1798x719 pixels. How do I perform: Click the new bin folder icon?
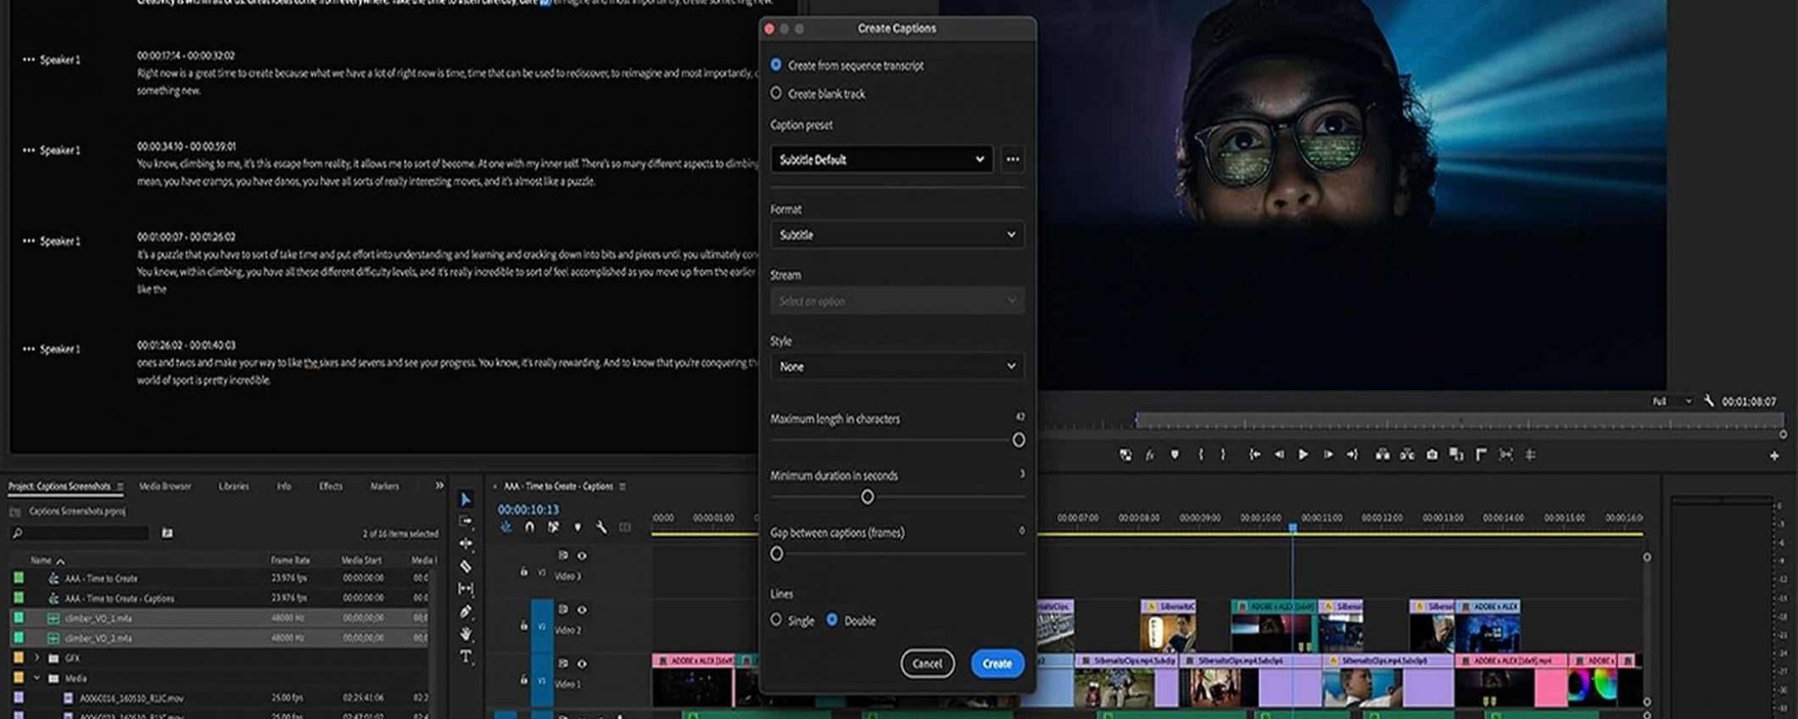coord(167,533)
